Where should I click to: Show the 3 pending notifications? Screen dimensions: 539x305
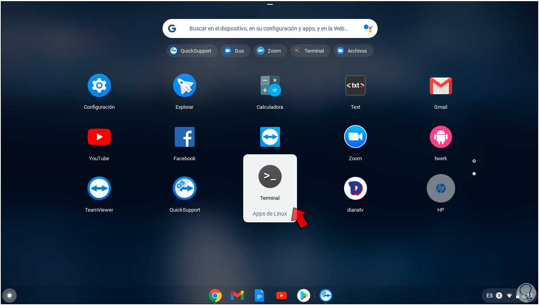coord(499,296)
